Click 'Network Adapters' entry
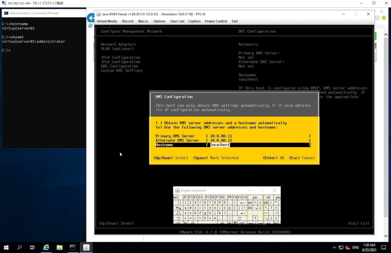Viewport: 391px width, 253px height. point(118,45)
